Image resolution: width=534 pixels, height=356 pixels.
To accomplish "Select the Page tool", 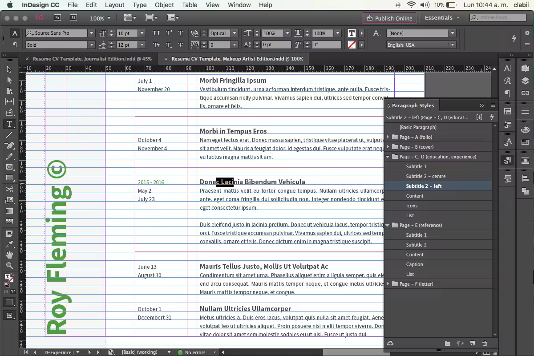I will pos(9,91).
